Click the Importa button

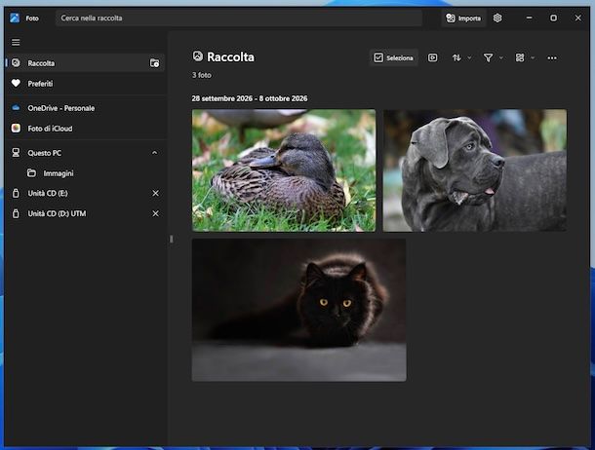click(x=463, y=19)
